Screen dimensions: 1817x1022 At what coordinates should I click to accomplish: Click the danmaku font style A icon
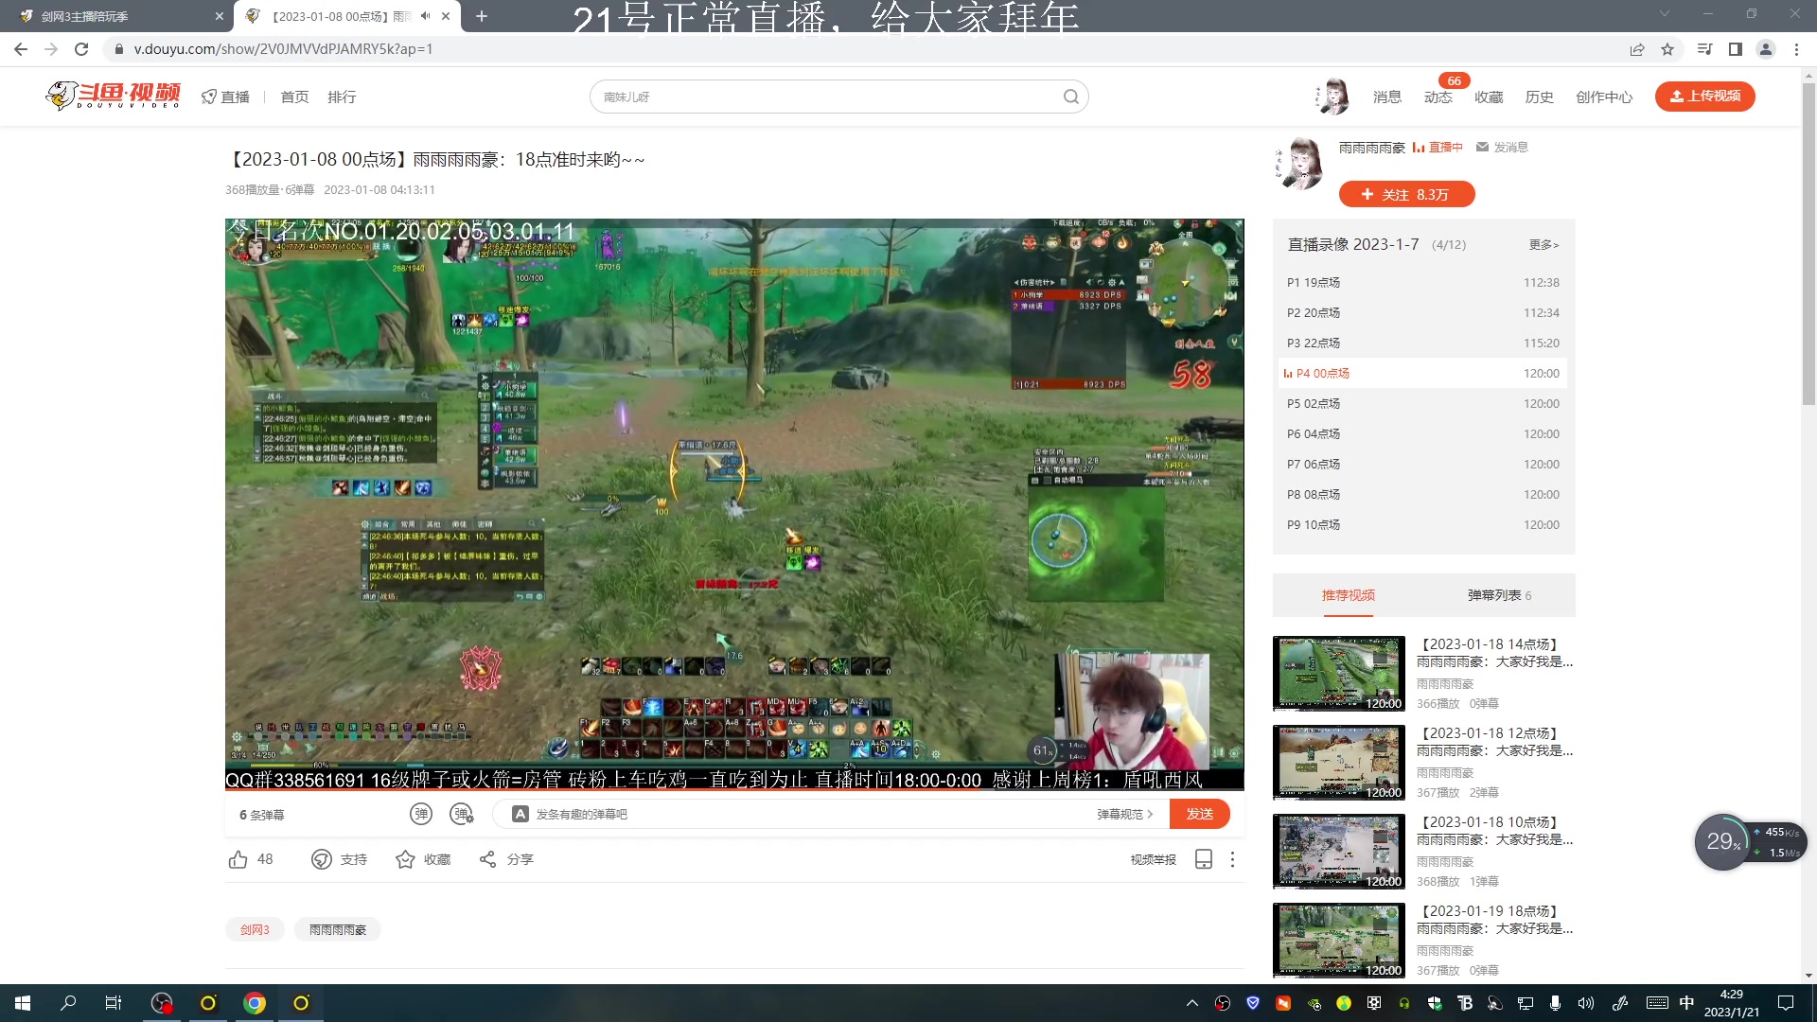520,814
